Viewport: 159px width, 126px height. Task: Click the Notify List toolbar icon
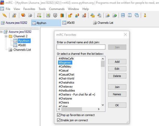107,15
